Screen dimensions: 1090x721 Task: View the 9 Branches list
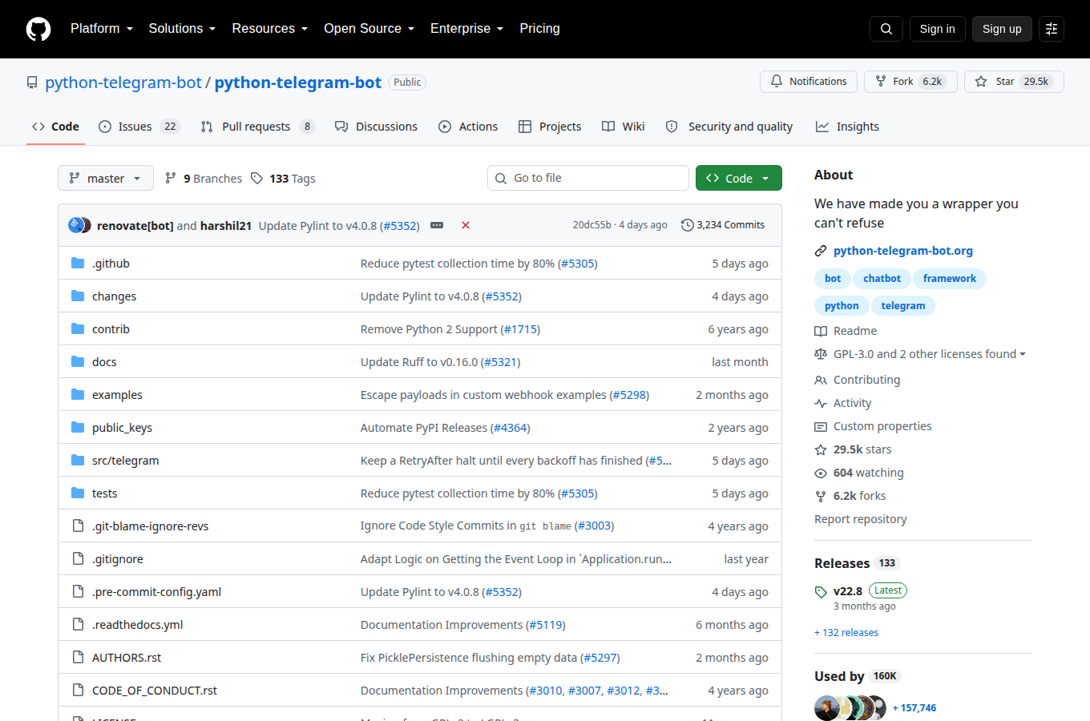(x=204, y=179)
